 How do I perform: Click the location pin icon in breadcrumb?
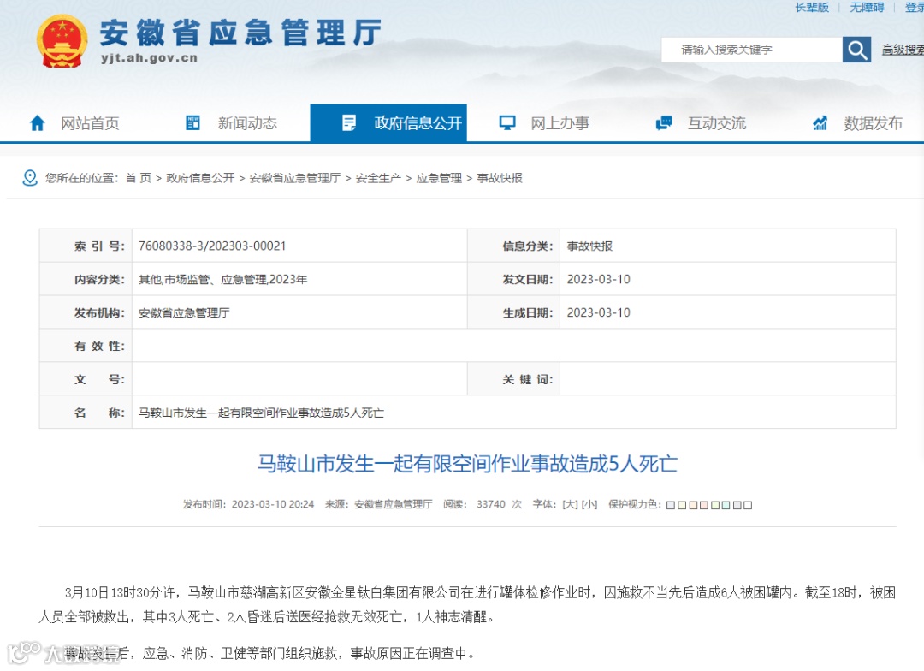(29, 177)
